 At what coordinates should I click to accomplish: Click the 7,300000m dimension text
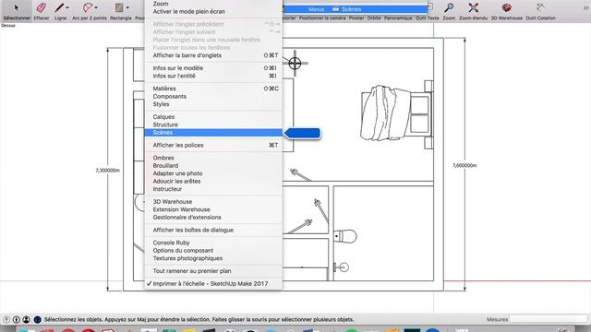point(107,170)
